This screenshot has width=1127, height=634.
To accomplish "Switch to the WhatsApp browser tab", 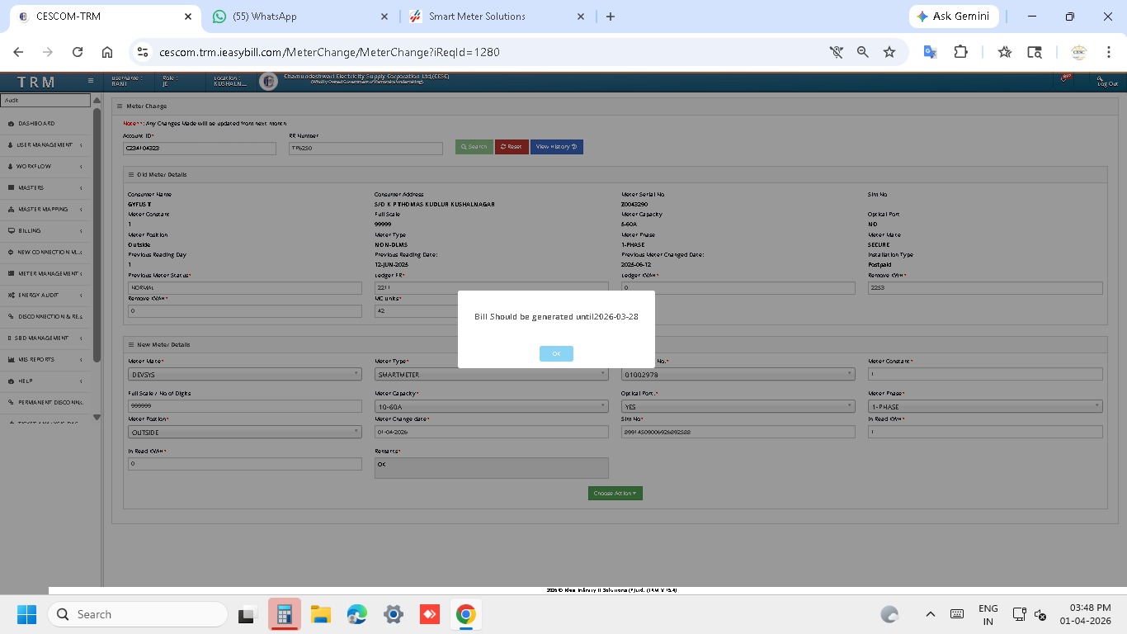I will point(299,17).
